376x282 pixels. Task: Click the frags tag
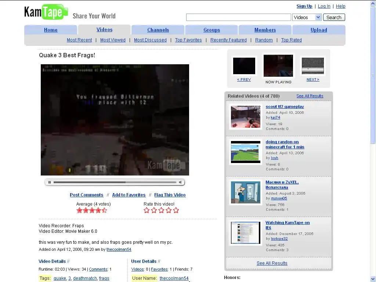click(x=104, y=278)
